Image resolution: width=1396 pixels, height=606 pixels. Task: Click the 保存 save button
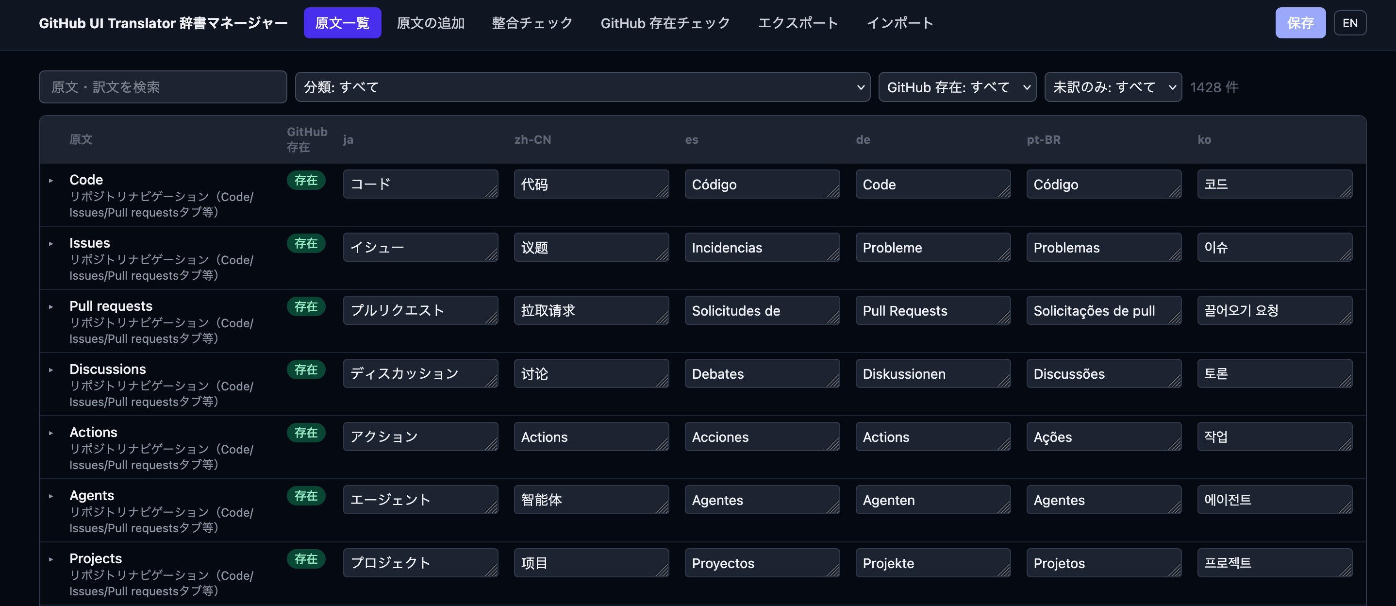(x=1300, y=23)
